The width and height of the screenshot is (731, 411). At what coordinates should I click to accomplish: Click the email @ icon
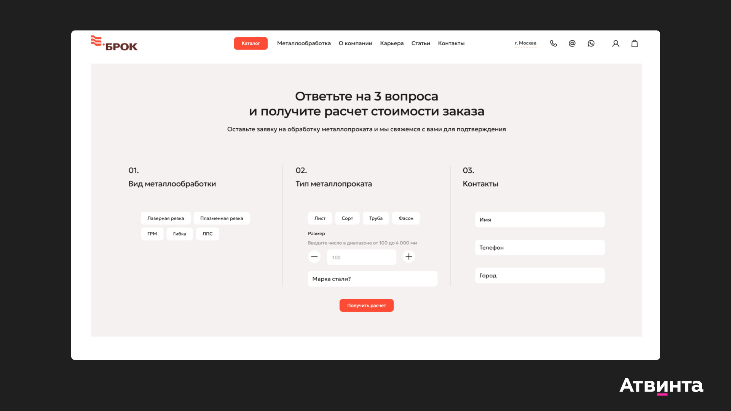click(572, 43)
